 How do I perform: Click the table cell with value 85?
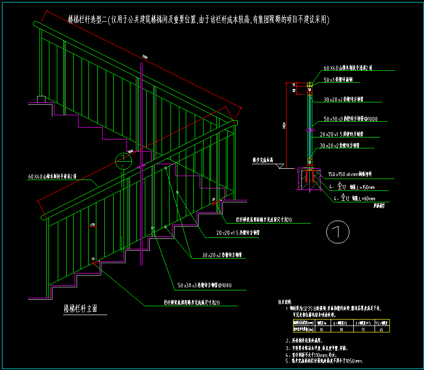(x=322, y=328)
